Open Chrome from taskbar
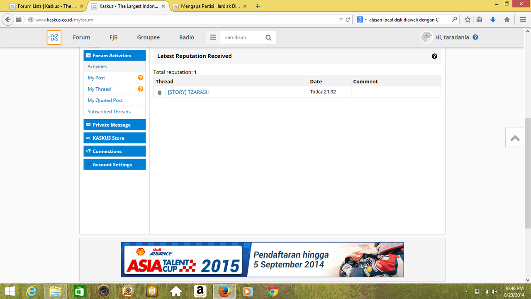 272,292
